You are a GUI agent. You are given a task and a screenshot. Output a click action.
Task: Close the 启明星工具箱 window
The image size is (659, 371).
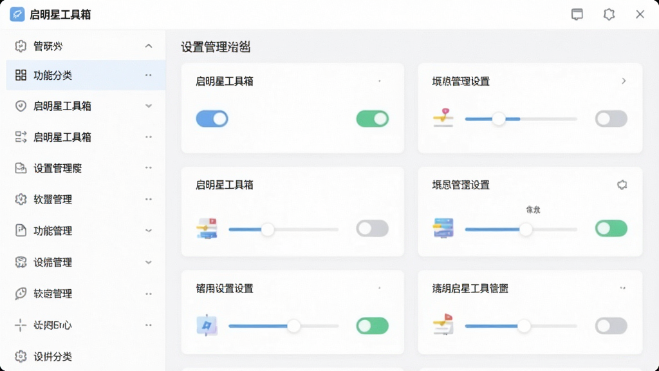(x=640, y=14)
